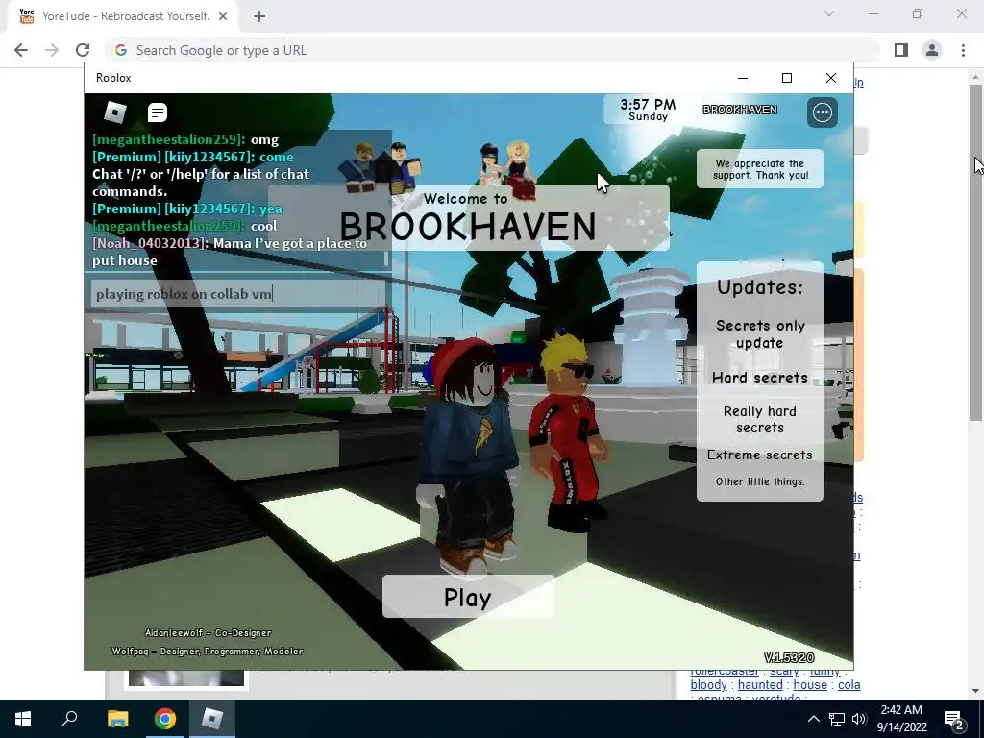Viewport: 984px width, 738px height.
Task: Close the YoreTude browser tab
Action: point(223,16)
